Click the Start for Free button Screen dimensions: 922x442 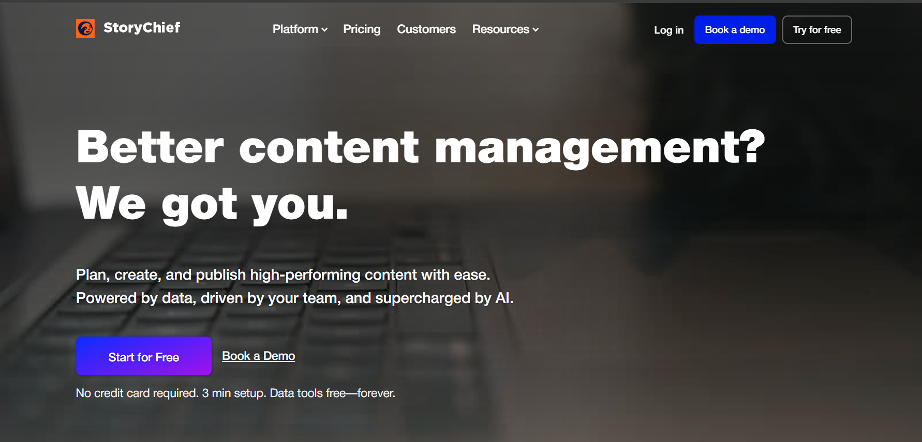(144, 357)
